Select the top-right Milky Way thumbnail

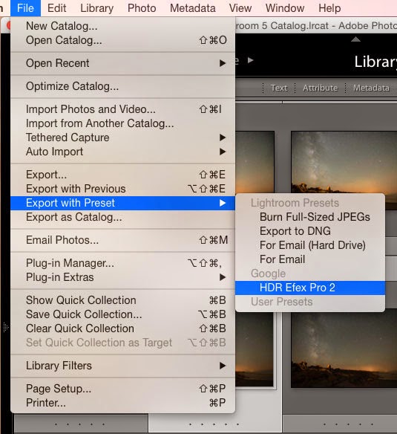coord(344,163)
